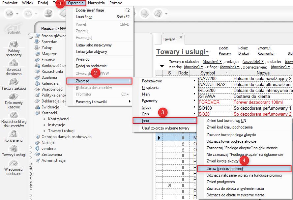
Task: Open Dokumenty kasowe from the sidebar
Action: 14,98
